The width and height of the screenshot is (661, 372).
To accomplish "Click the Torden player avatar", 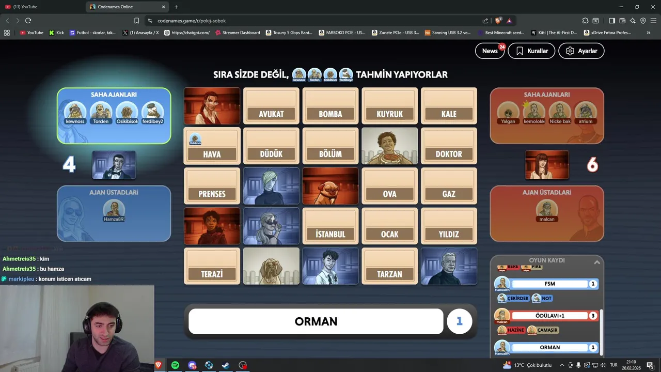I will click(x=101, y=111).
